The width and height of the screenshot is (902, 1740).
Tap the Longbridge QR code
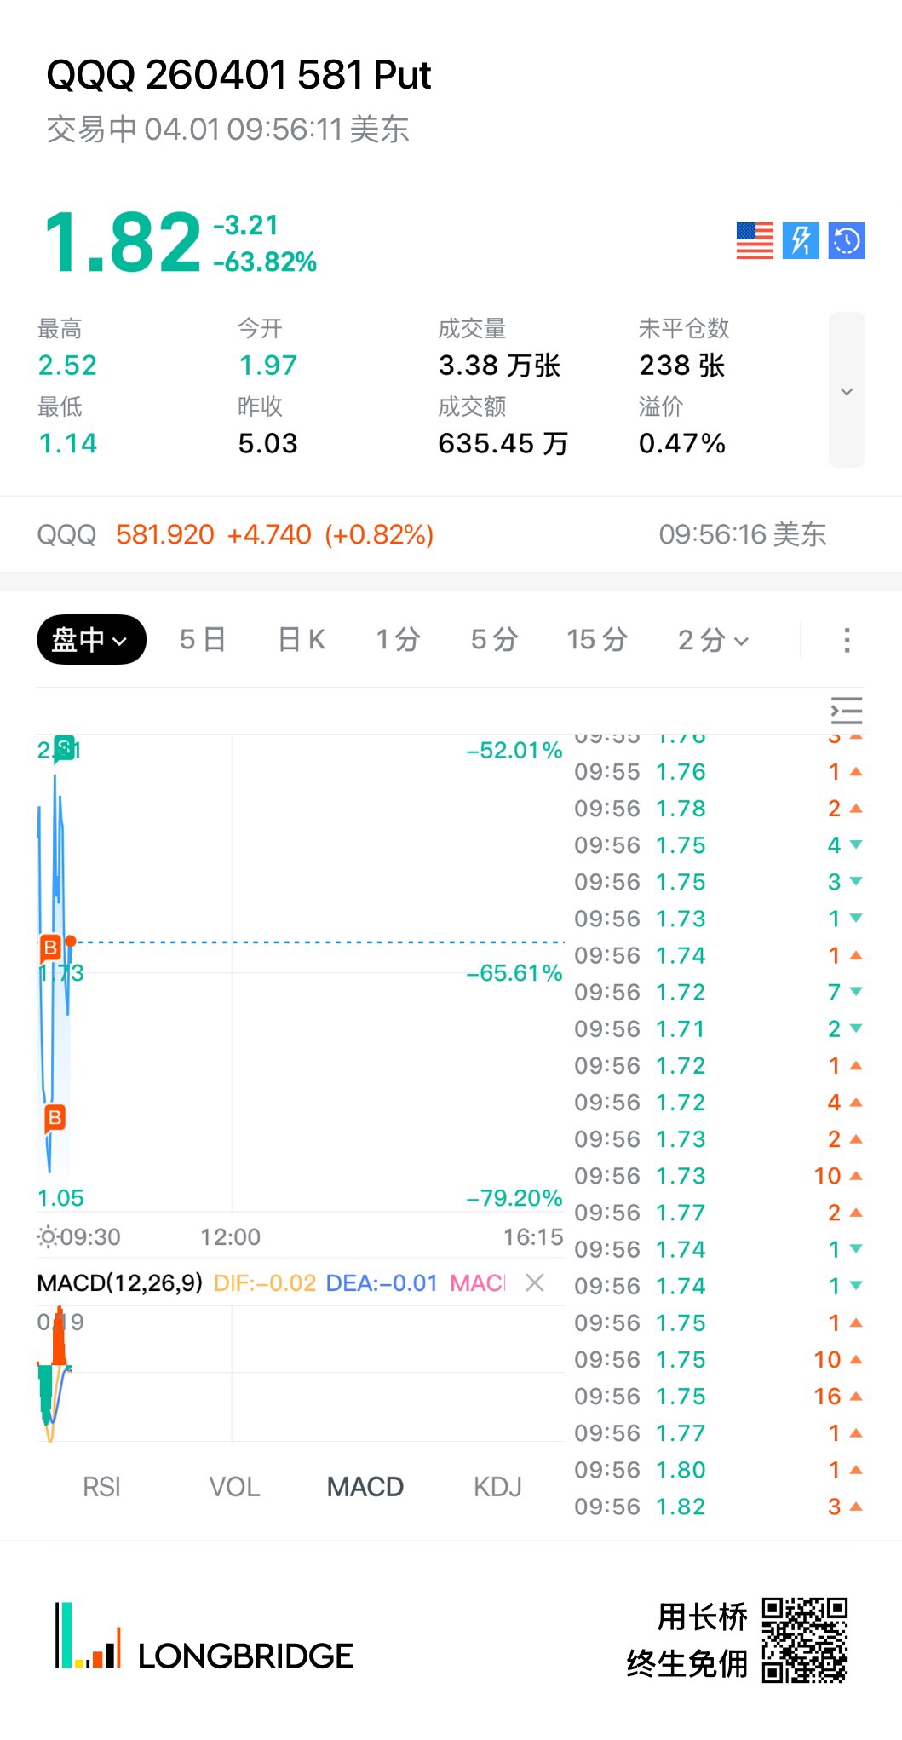(804, 1640)
